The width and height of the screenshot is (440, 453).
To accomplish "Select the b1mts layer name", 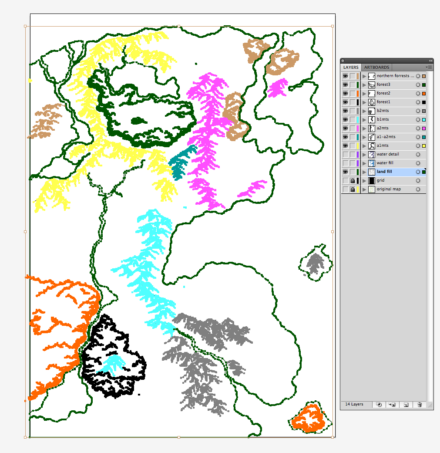I will [x=383, y=119].
